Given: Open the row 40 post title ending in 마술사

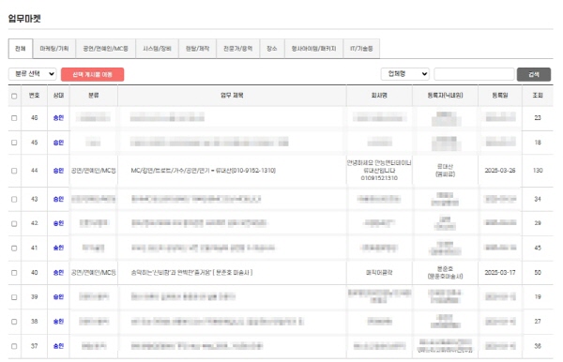Looking at the screenshot, I should point(191,272).
